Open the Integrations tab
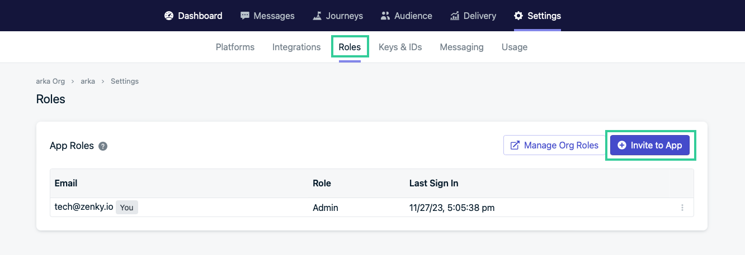 tap(296, 47)
